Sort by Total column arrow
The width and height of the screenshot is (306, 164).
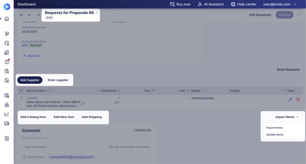(x=187, y=91)
